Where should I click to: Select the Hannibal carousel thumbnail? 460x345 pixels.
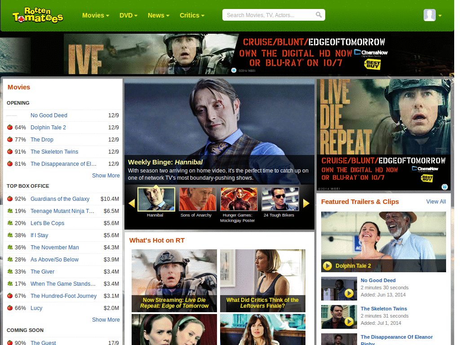(x=156, y=199)
